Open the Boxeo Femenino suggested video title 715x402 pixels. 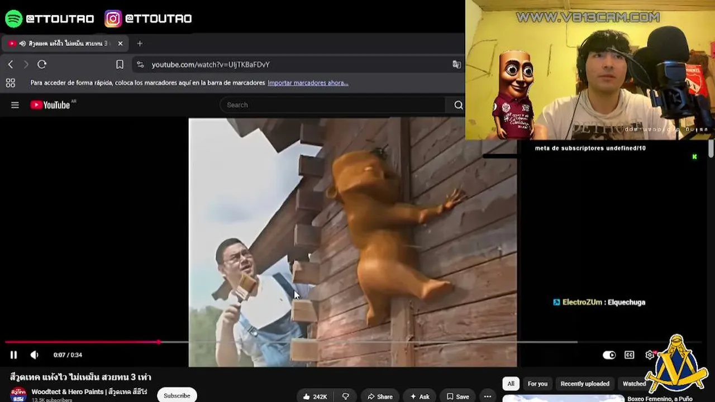[x=660, y=399]
